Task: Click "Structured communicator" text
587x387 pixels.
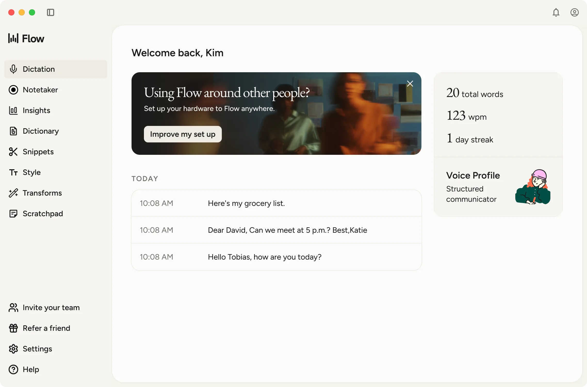Action: coord(471,194)
